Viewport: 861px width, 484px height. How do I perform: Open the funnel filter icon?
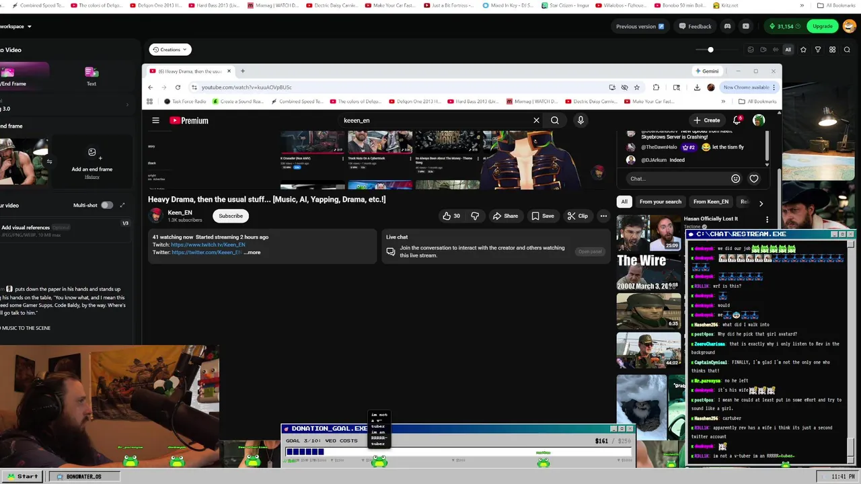pyautogui.click(x=818, y=49)
